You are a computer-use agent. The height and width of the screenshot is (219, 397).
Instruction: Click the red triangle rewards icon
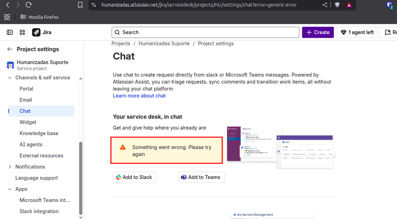[349, 5]
